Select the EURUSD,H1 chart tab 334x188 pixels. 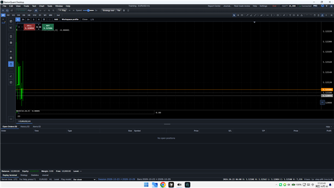(x=24, y=121)
